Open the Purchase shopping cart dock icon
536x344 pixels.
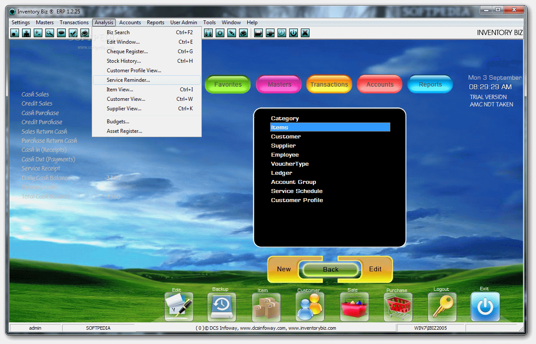[x=398, y=307]
